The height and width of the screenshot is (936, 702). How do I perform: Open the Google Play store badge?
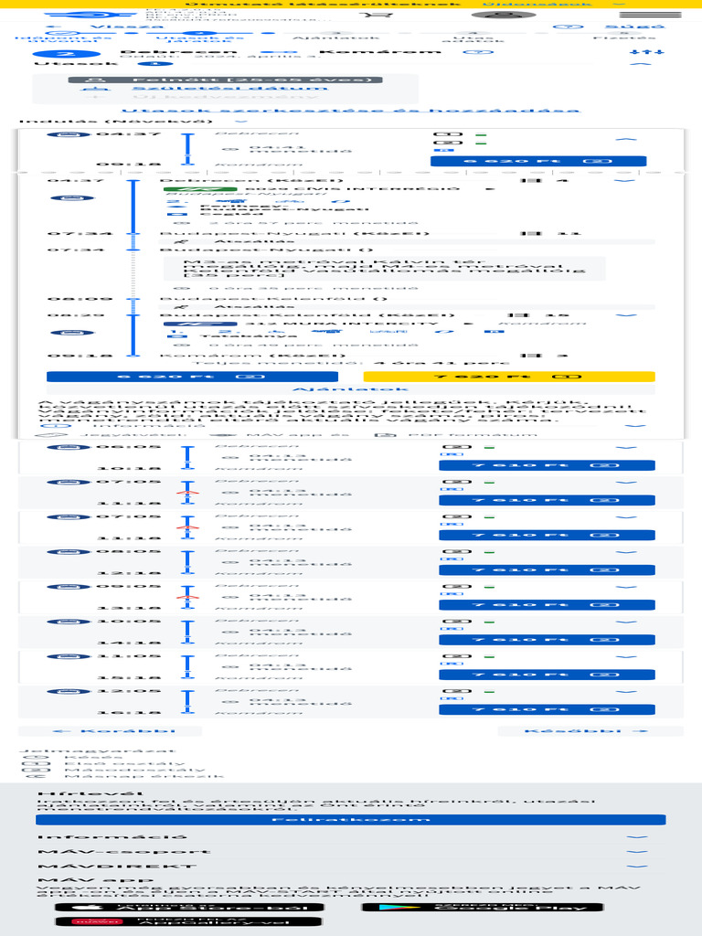point(483,908)
